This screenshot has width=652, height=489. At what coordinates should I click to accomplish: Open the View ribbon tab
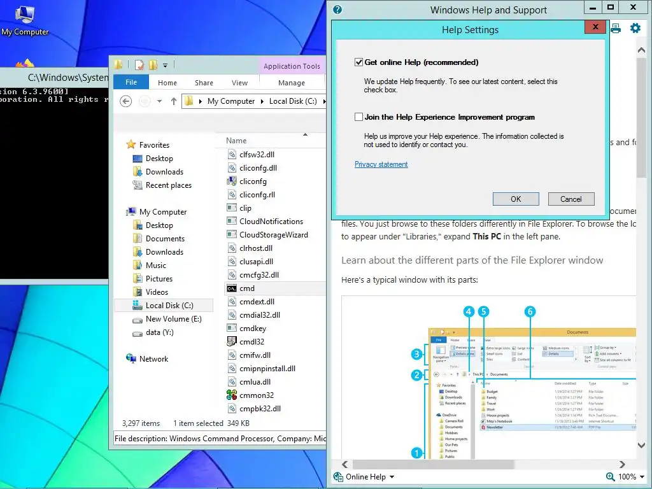coord(239,83)
